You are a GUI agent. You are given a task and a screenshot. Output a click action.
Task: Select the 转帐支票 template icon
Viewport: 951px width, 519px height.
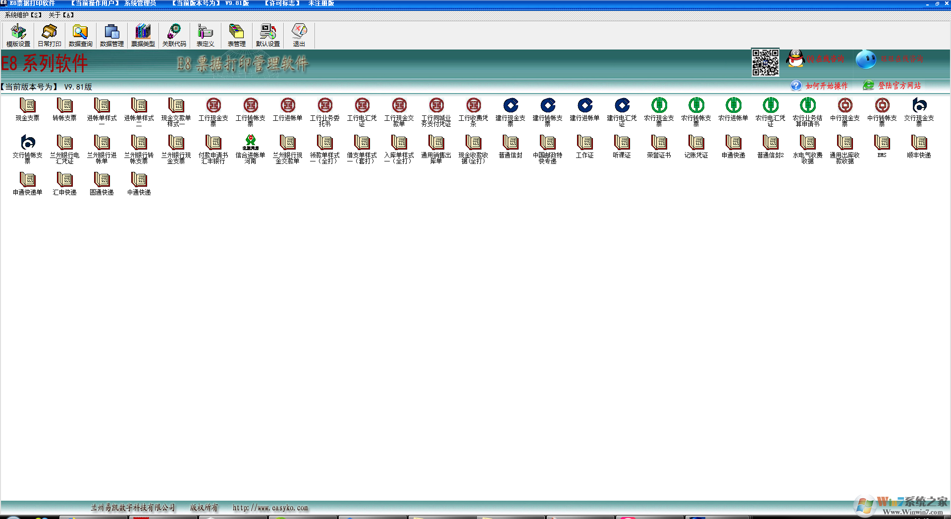tap(65, 109)
